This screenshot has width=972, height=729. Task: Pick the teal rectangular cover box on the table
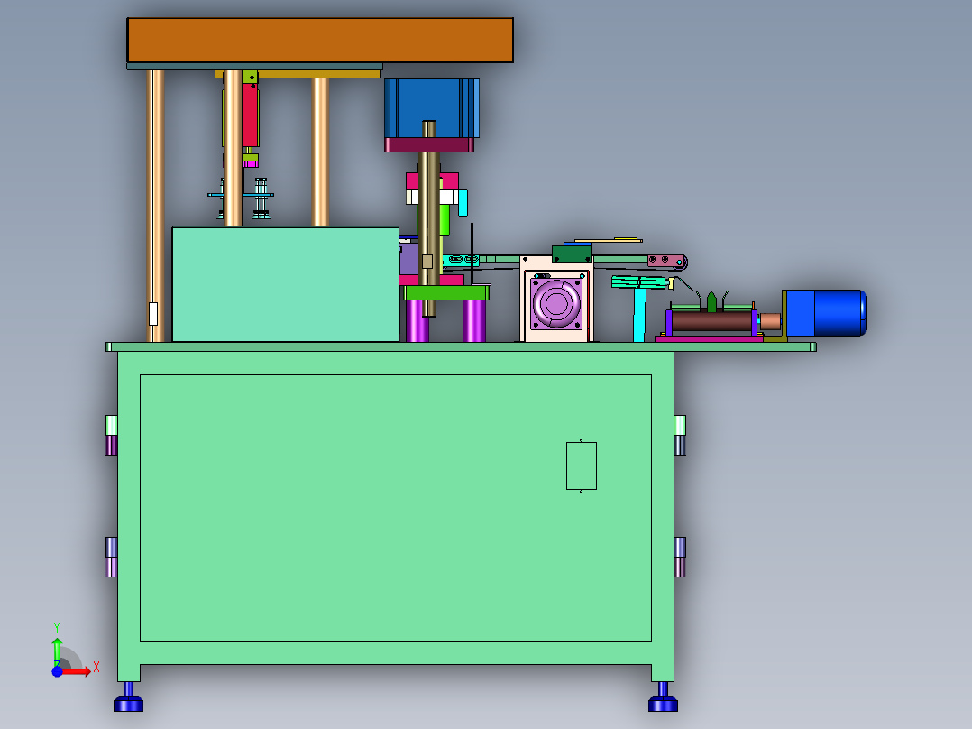286,284
